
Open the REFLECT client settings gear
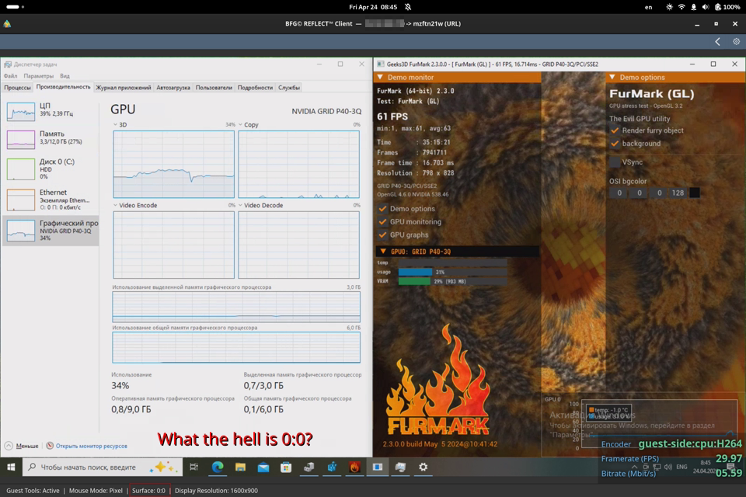click(x=736, y=41)
